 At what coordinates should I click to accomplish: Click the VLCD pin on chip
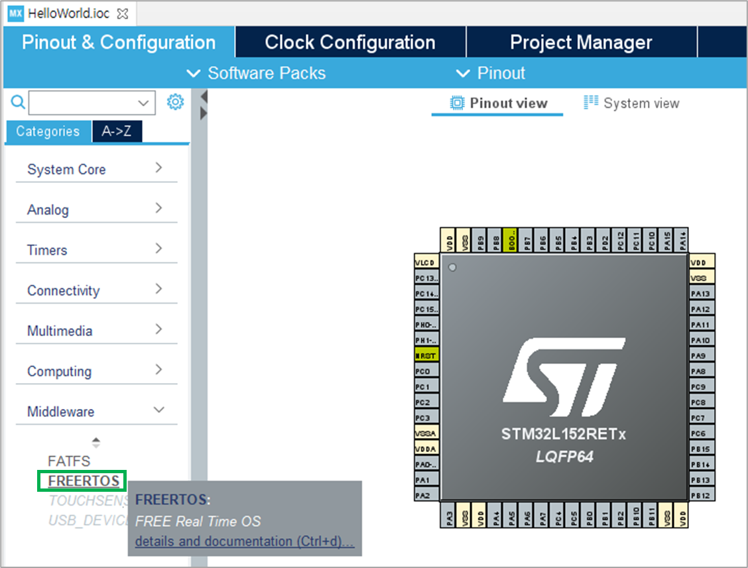point(426,262)
